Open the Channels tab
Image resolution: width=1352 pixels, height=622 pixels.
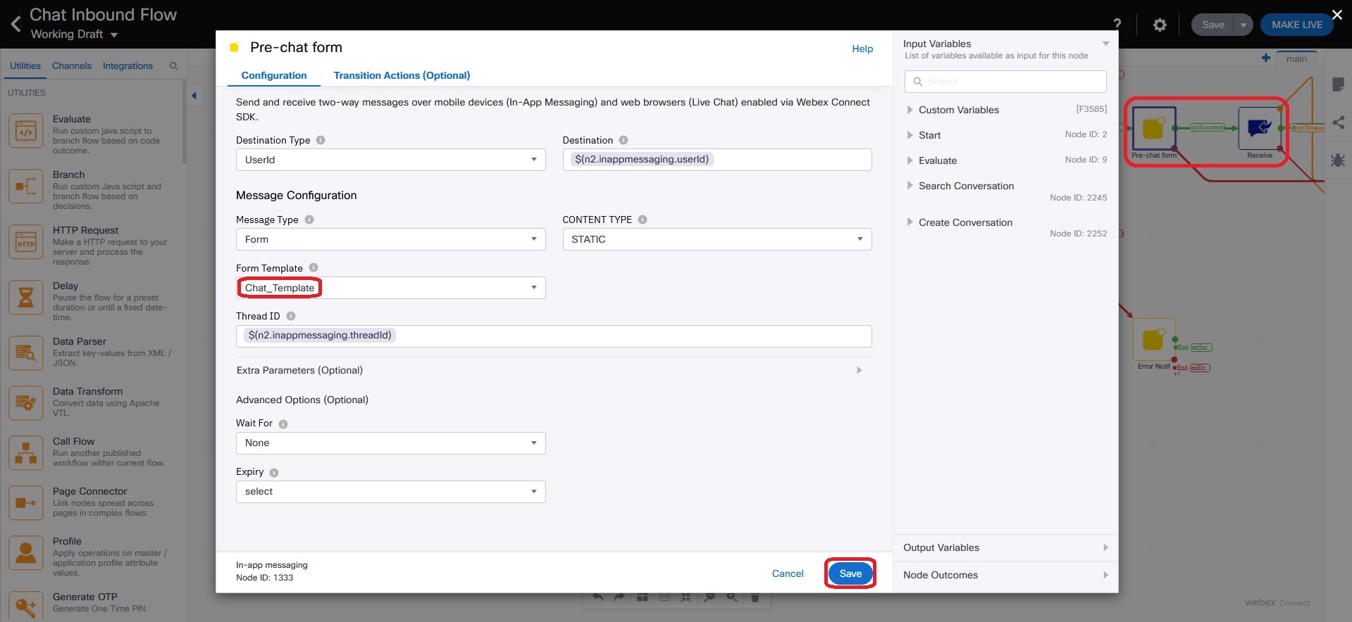coord(72,65)
